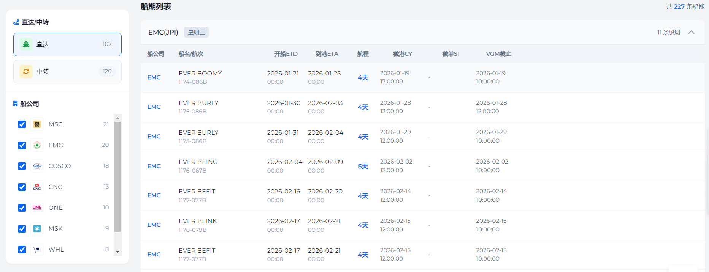Click the carrier list scrollbar thumb
Viewport: 709px width, 272px height.
click(117, 176)
